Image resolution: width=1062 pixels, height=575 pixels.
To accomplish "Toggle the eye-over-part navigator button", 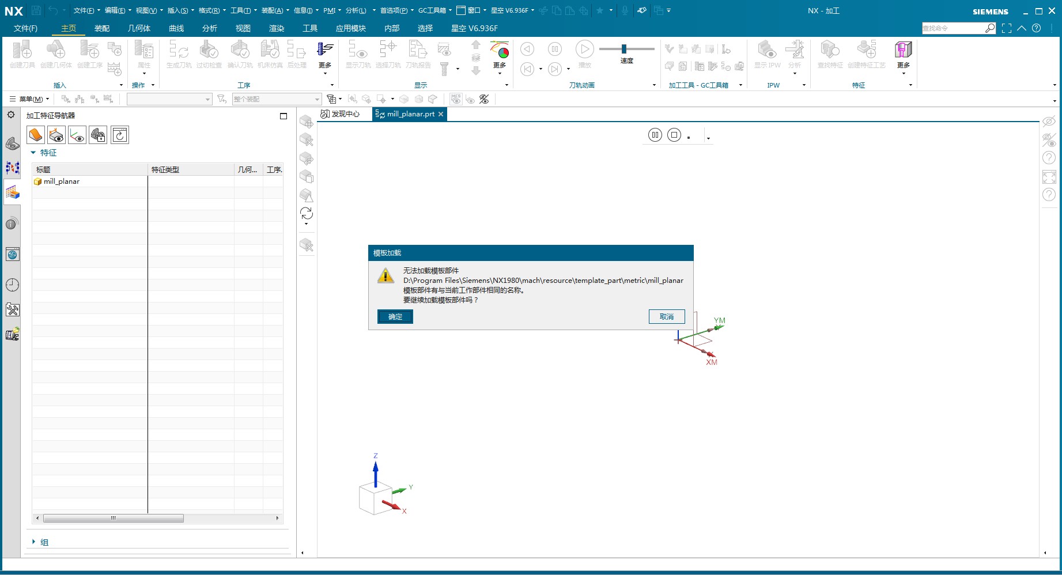I will (56, 135).
